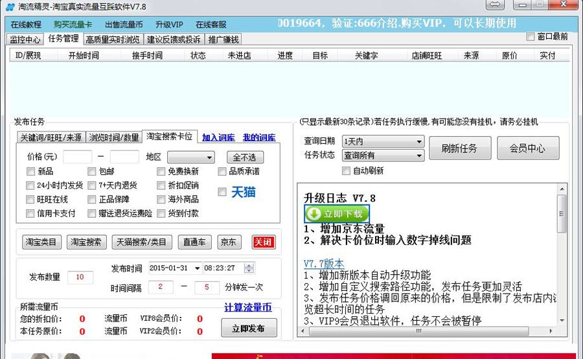
Task: Check the 包邮 checkbox
Action: point(92,172)
